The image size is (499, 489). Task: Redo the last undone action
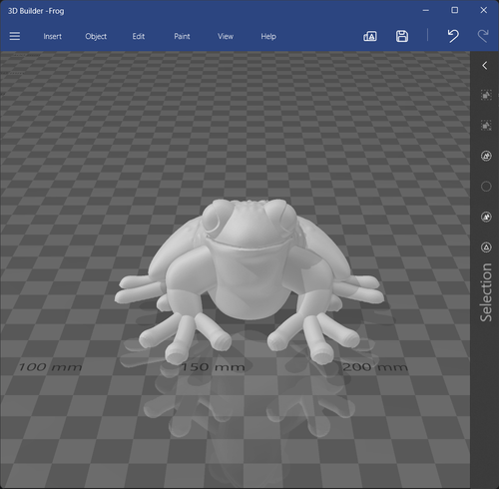click(483, 36)
